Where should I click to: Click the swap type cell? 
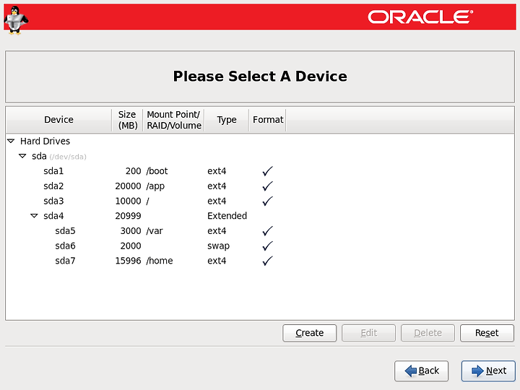click(x=219, y=246)
